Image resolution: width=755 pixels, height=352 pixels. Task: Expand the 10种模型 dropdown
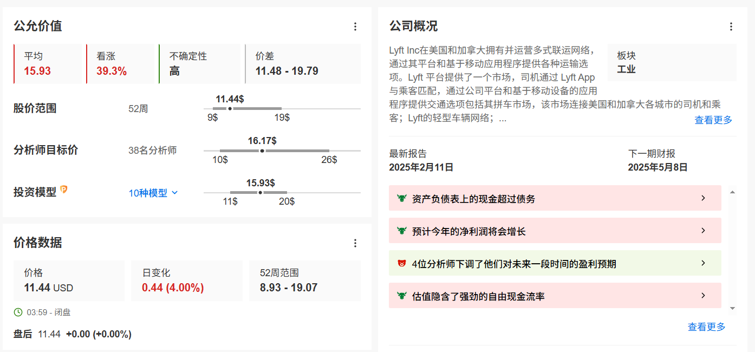pos(153,193)
